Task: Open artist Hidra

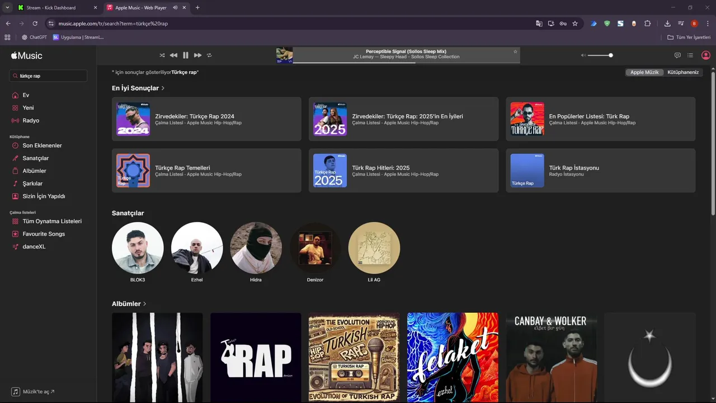Action: coord(256,248)
